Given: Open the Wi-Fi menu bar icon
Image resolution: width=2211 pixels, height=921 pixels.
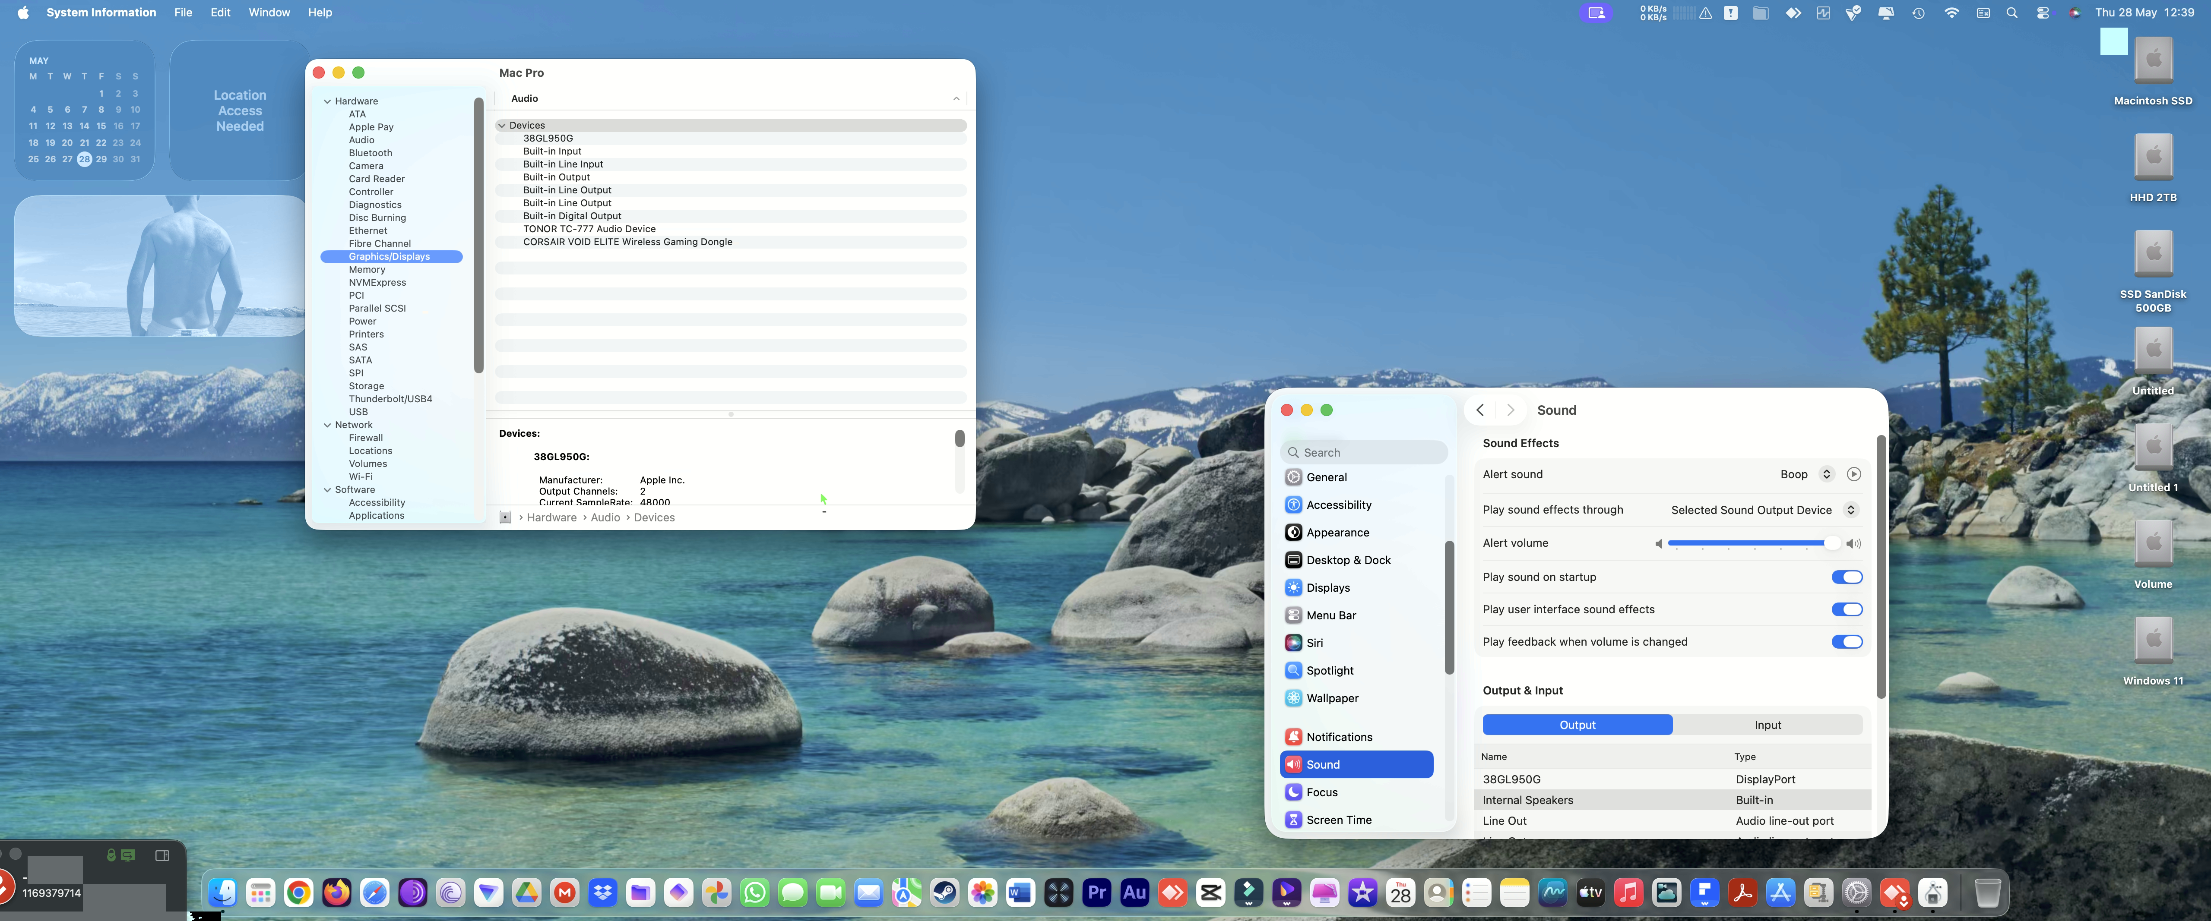Looking at the screenshot, I should (1952, 13).
